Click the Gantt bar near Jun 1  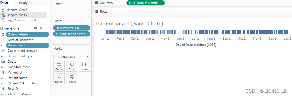tap(182, 32)
